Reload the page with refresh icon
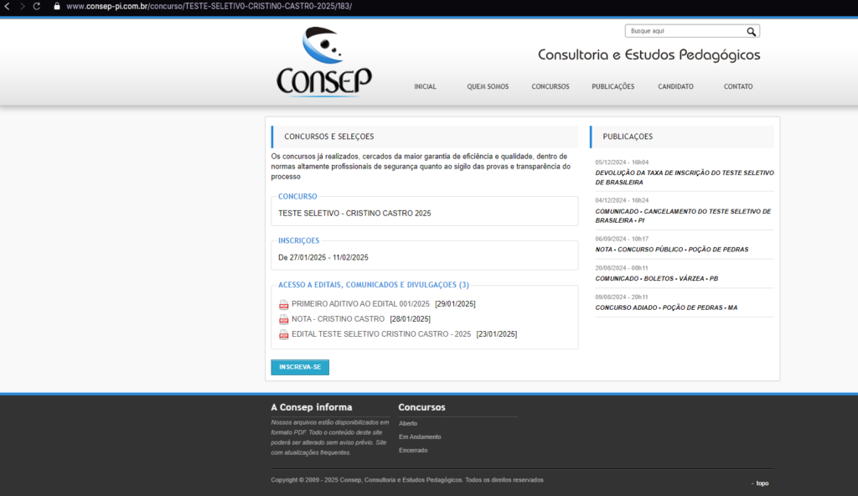 pyautogui.click(x=37, y=7)
